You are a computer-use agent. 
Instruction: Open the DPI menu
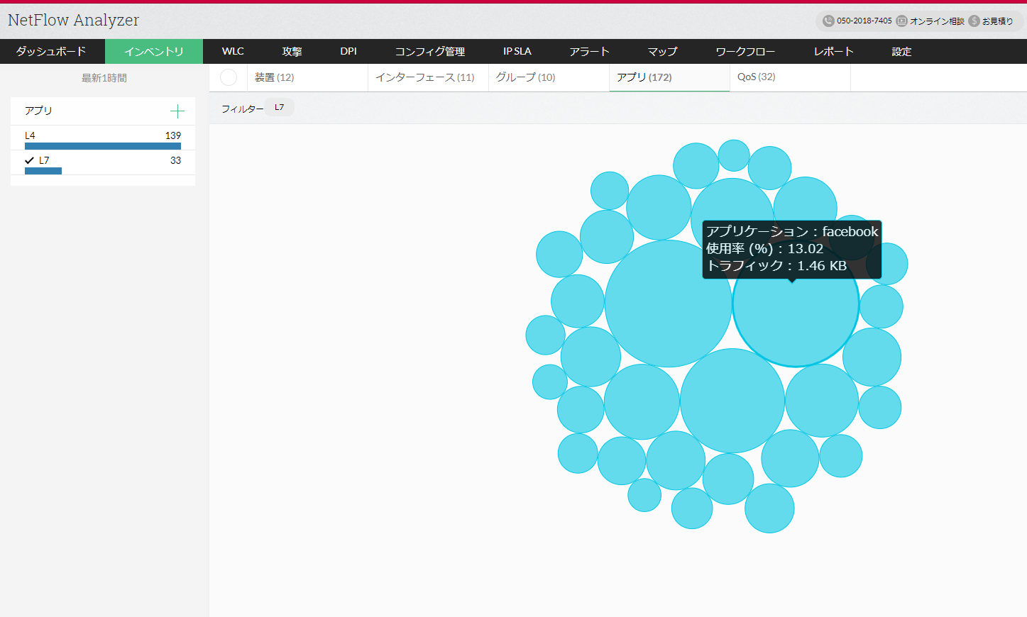point(348,51)
